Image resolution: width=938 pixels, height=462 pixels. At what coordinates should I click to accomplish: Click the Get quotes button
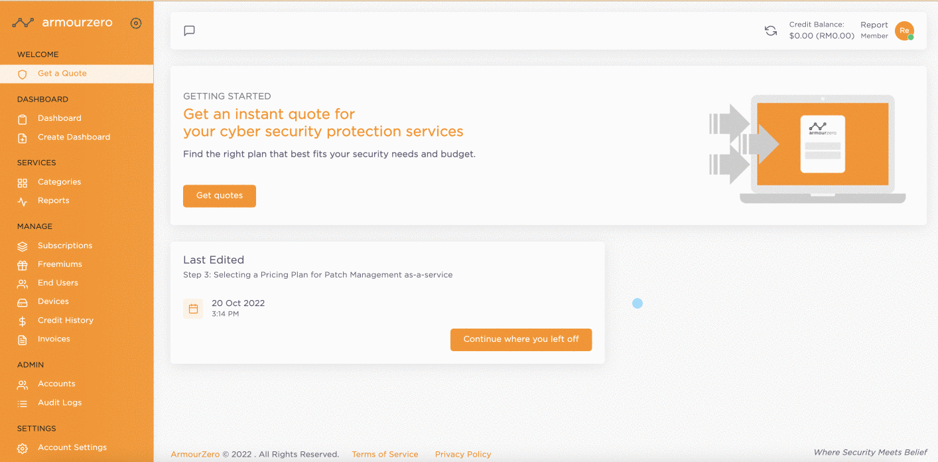coord(220,196)
